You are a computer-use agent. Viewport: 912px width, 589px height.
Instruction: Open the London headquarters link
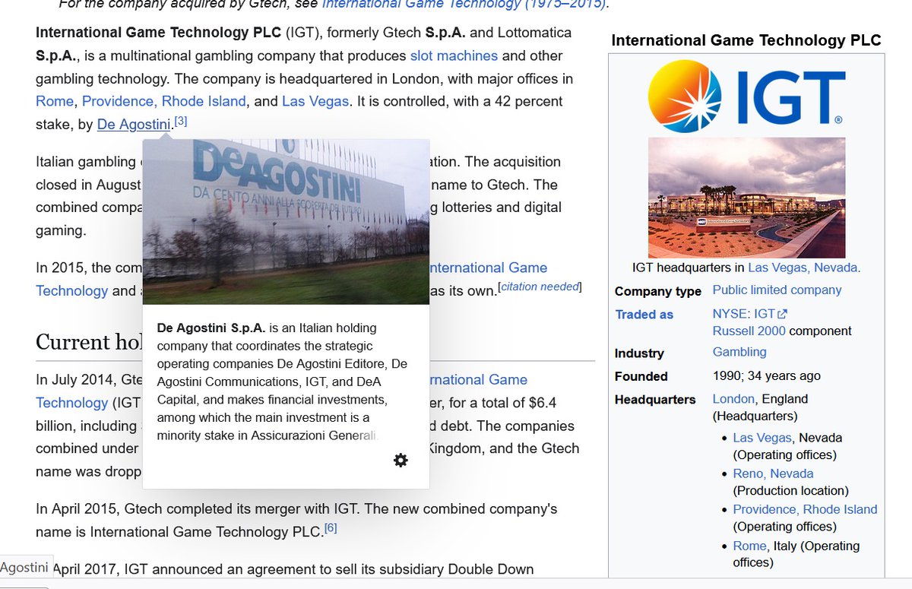(x=733, y=398)
